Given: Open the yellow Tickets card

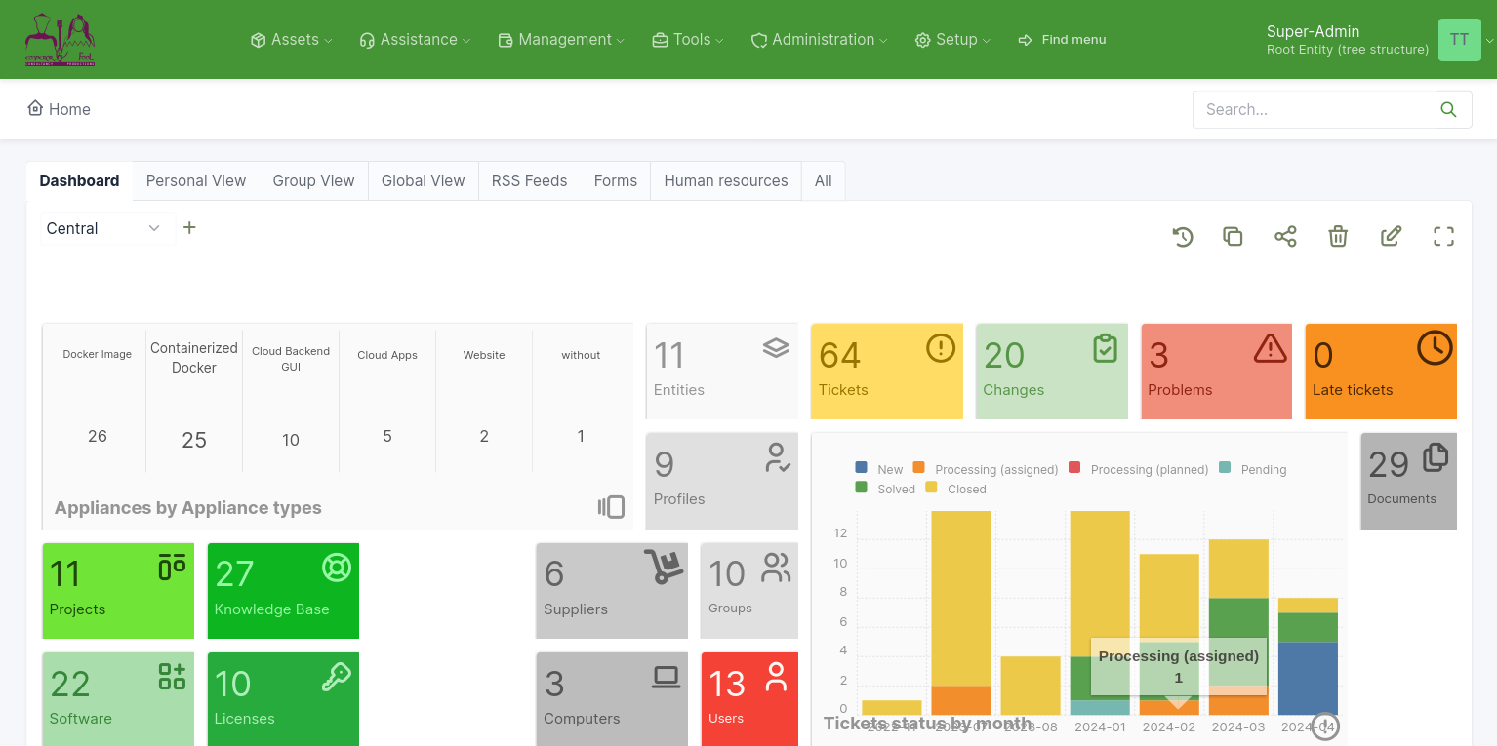Looking at the screenshot, I should [x=886, y=372].
